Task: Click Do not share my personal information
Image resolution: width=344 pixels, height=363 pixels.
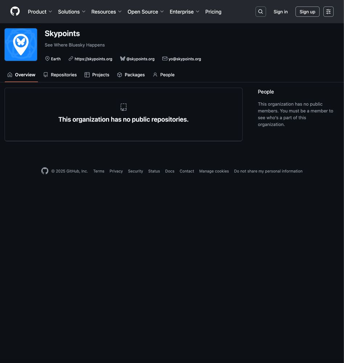Action: click(x=268, y=171)
